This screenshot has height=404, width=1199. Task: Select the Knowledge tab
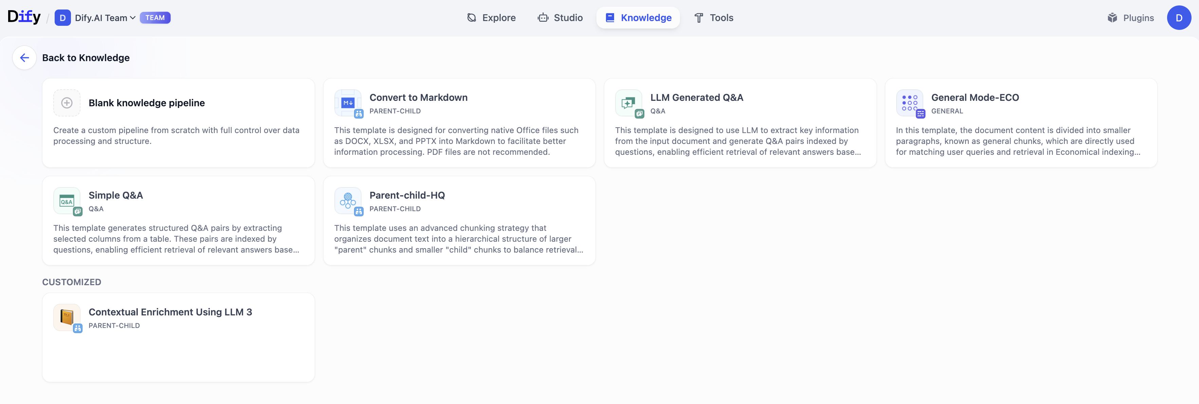click(x=638, y=18)
